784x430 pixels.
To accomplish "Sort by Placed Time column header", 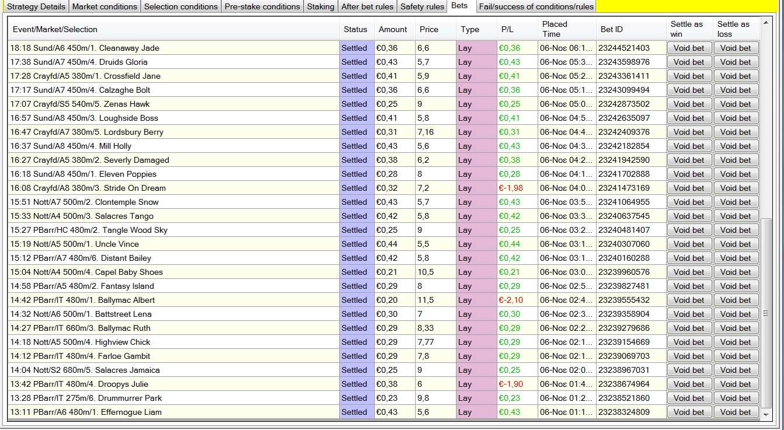I will pos(567,29).
